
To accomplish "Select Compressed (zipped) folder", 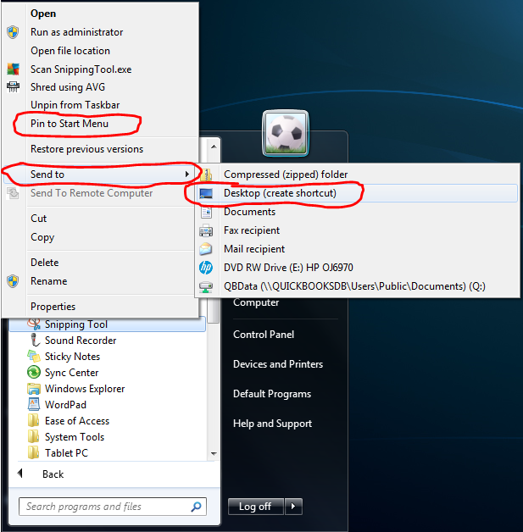I will click(x=286, y=175).
